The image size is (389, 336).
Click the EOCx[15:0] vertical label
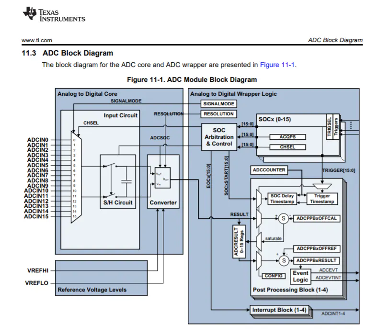click(208, 176)
